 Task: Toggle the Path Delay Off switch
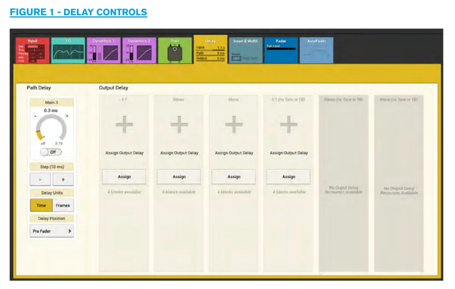(51, 152)
